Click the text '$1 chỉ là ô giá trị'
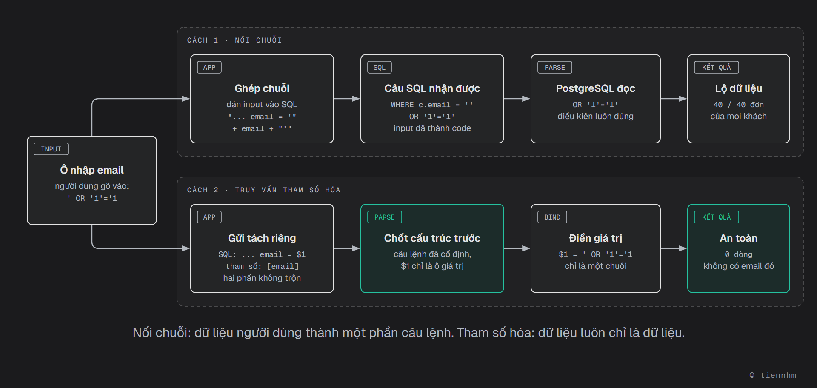 (432, 266)
